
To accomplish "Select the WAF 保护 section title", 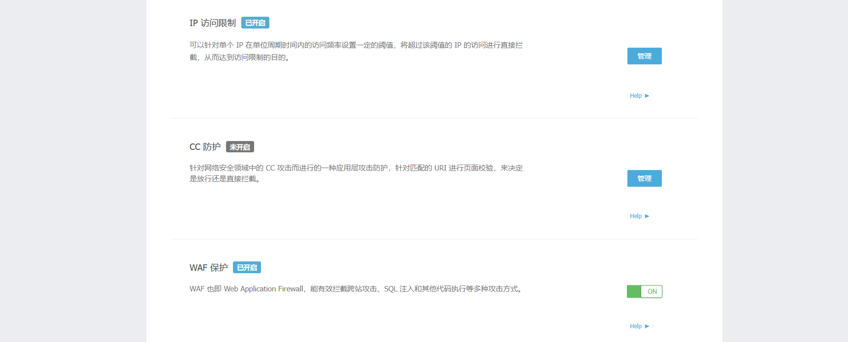I will point(209,268).
